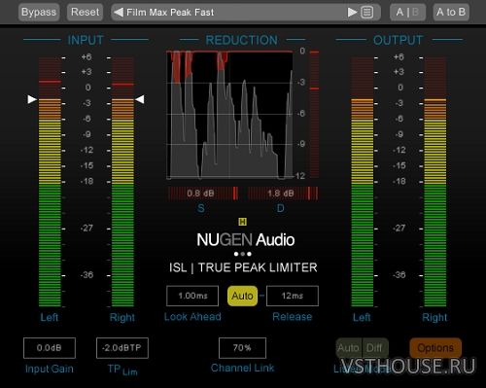Click the gain reduction history graph

tap(229, 115)
